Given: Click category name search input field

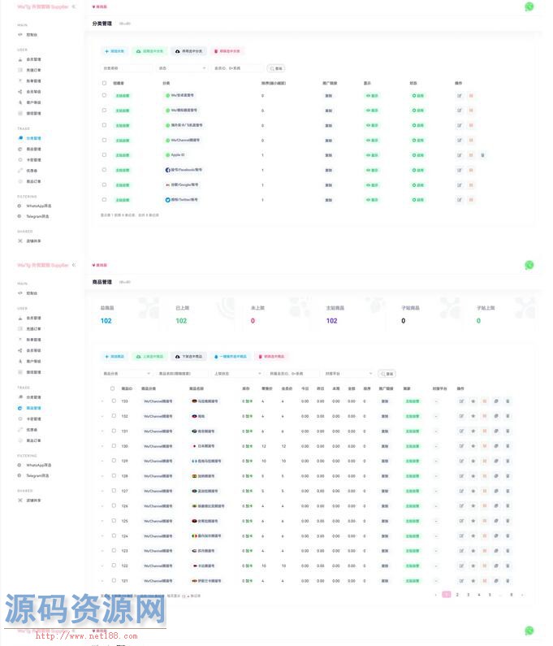Looking at the screenshot, I should click(x=127, y=68).
